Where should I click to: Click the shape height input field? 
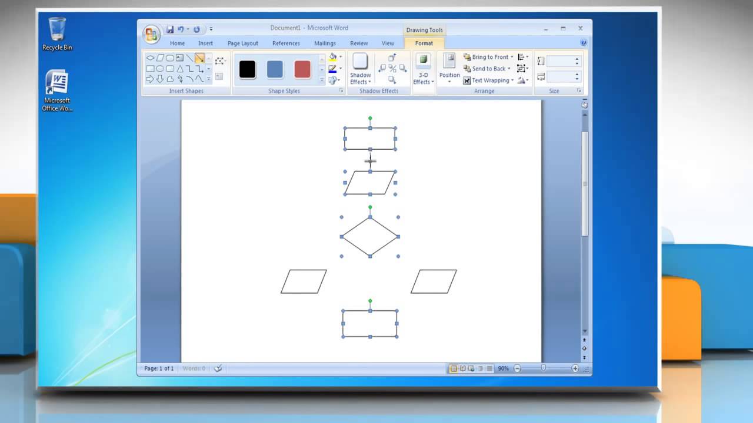tap(564, 61)
